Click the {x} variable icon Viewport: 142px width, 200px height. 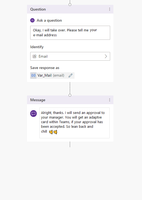[x=33, y=76]
